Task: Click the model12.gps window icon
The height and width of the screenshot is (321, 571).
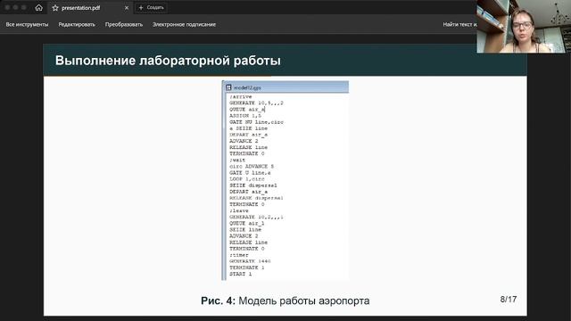Action: click(x=228, y=87)
